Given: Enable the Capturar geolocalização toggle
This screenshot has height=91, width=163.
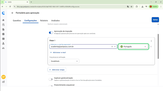Looking at the screenshot, I should coord(51,79).
